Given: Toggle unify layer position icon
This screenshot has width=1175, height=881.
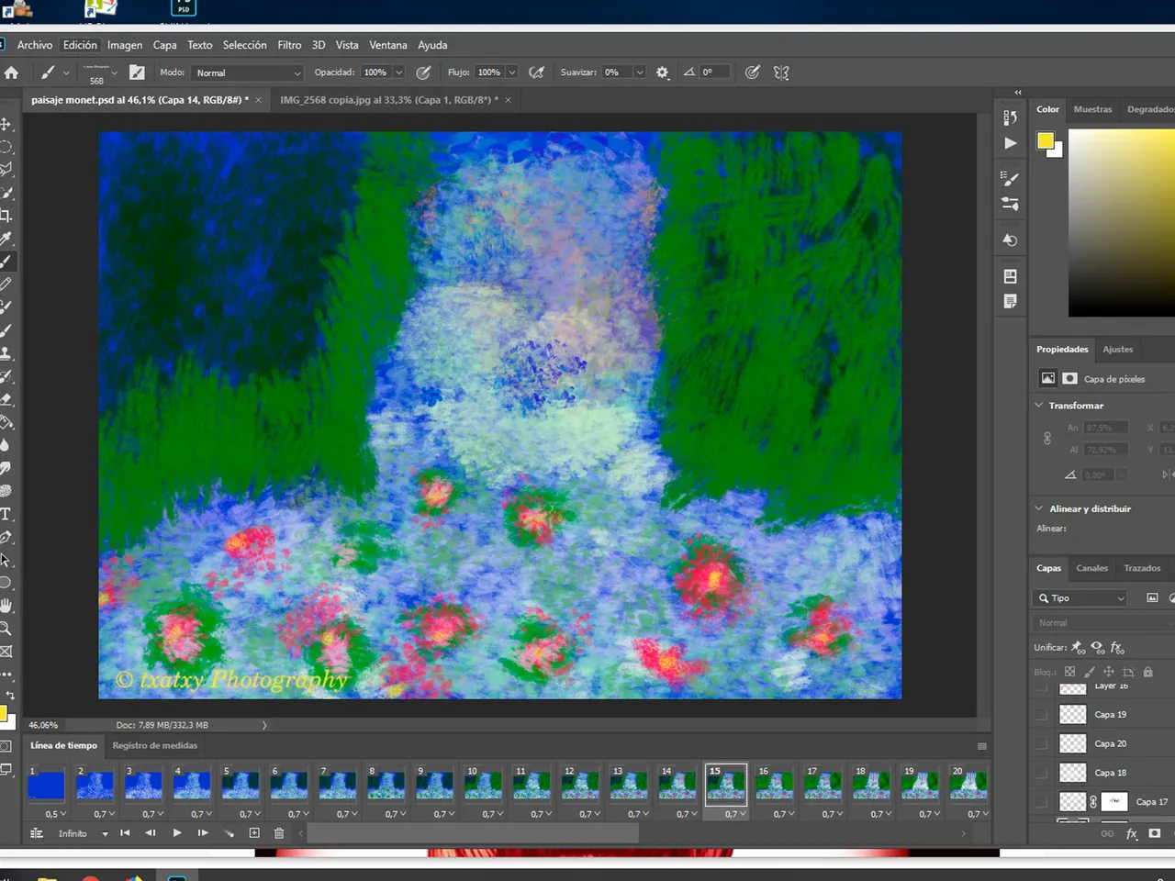Looking at the screenshot, I should pyautogui.click(x=1078, y=647).
